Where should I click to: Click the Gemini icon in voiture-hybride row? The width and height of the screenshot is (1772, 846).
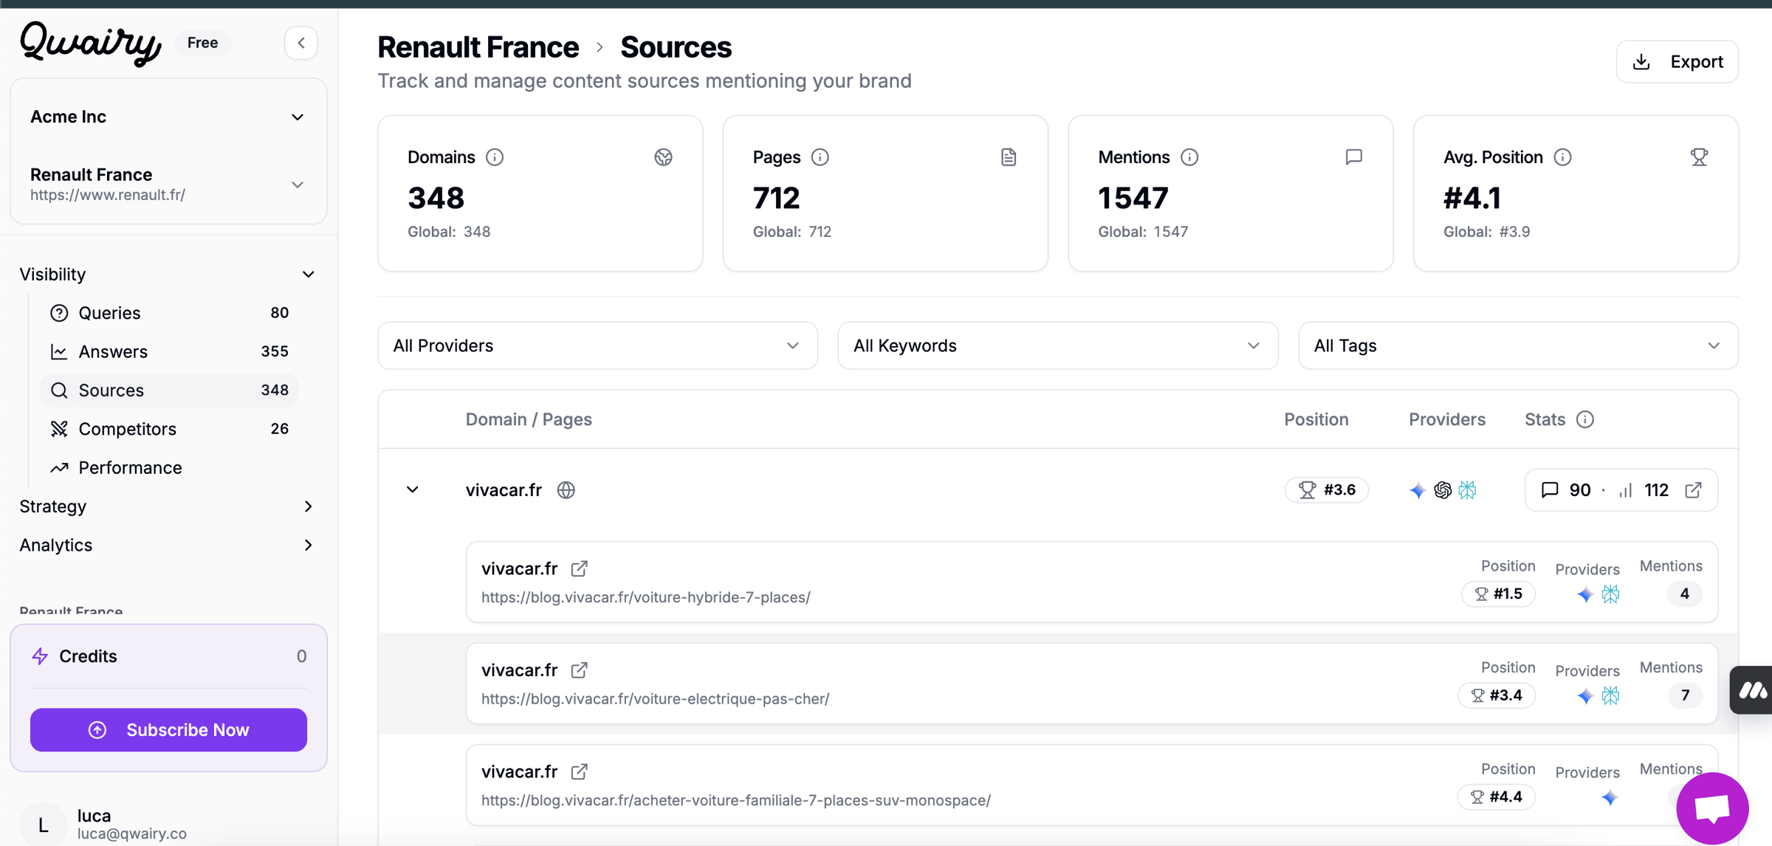click(x=1585, y=594)
